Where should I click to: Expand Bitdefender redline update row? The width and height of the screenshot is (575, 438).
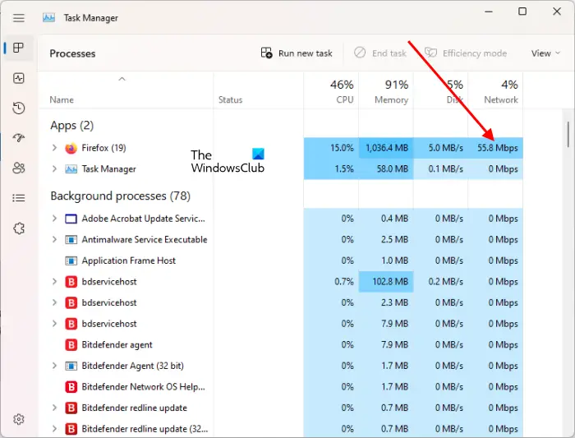pyautogui.click(x=55, y=408)
